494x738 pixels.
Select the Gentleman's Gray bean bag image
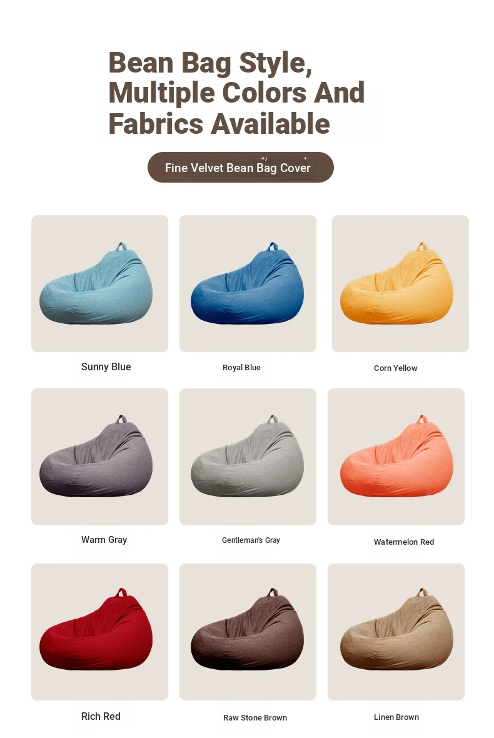(x=248, y=457)
